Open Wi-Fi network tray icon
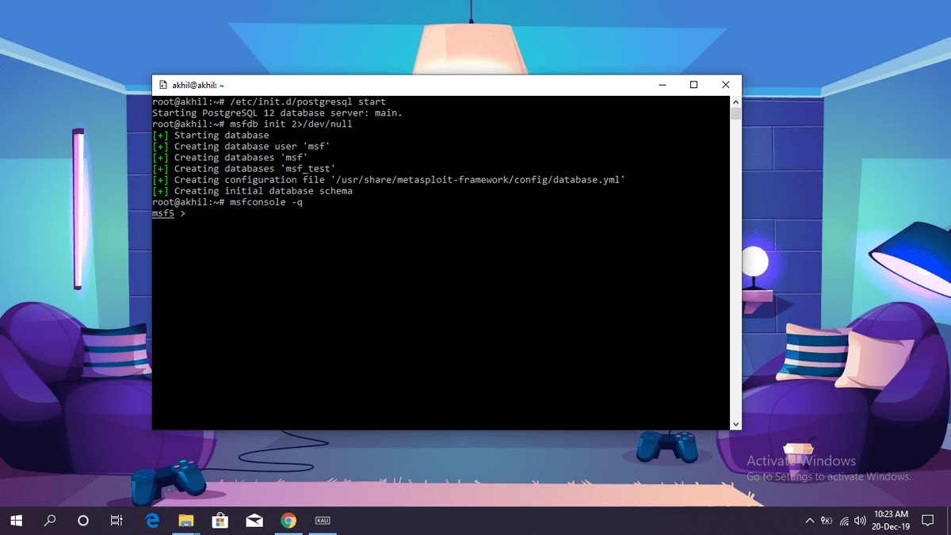This screenshot has width=951, height=535. (844, 521)
